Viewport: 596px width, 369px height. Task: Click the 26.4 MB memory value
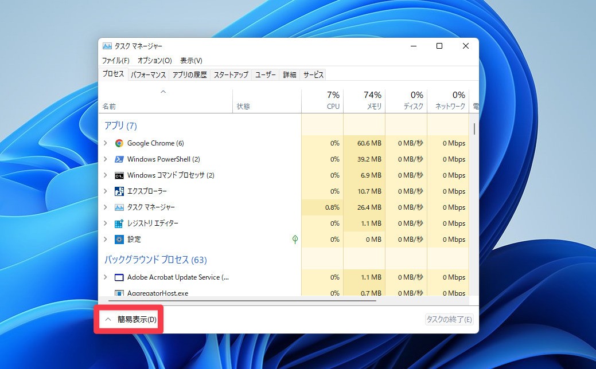click(369, 207)
